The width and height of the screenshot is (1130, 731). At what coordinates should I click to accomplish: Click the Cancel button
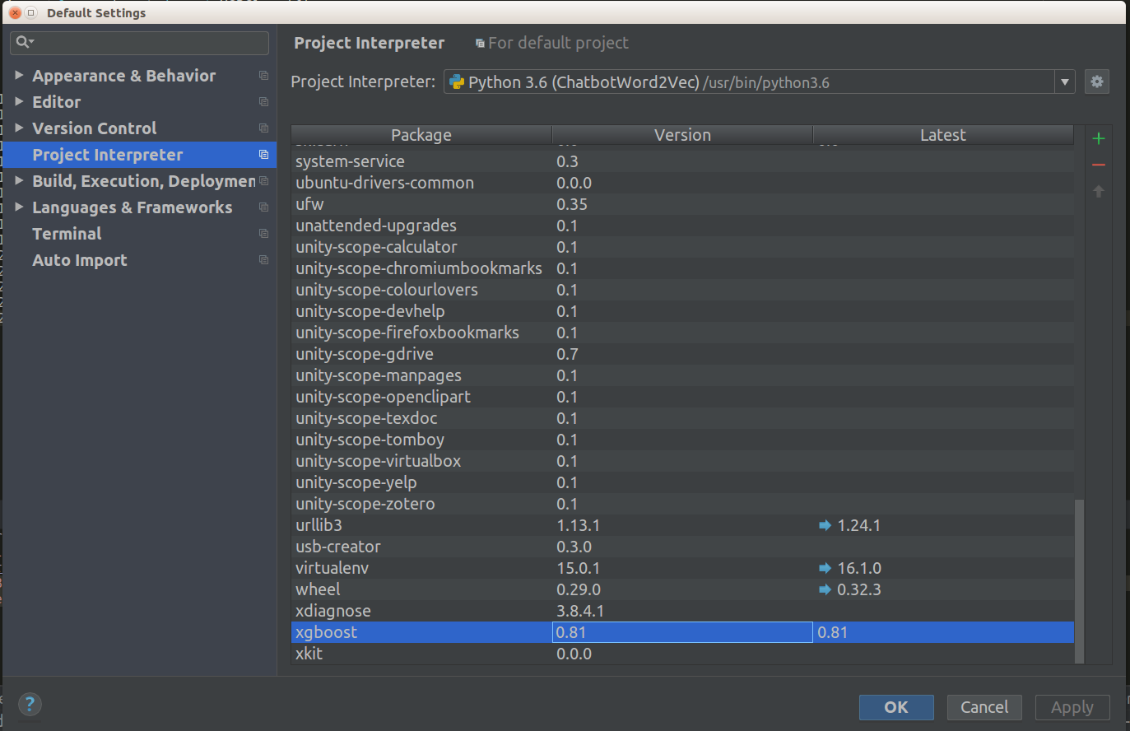click(x=984, y=707)
